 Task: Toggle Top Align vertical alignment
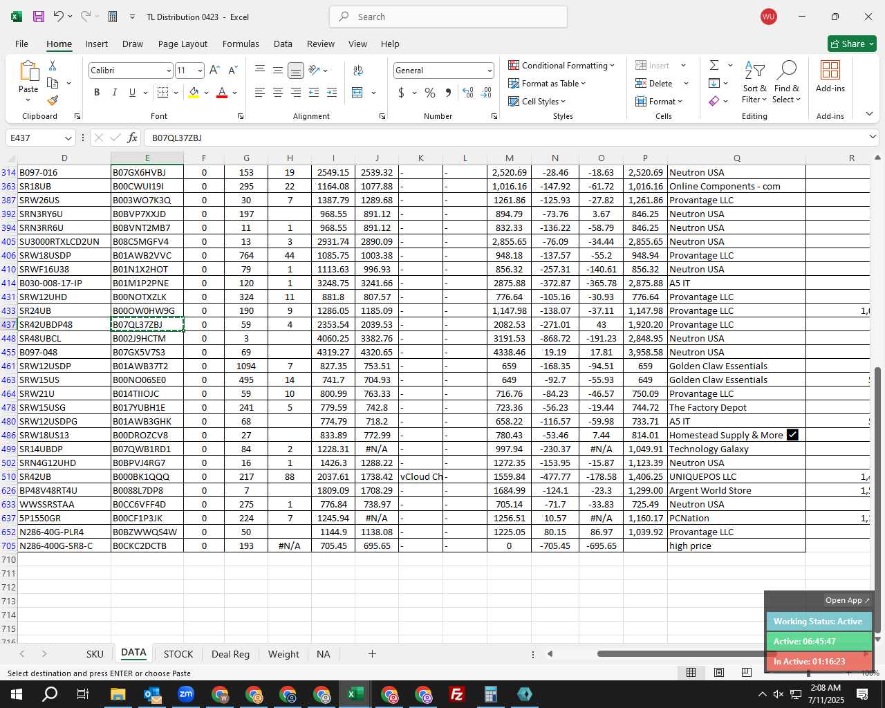[x=260, y=70]
